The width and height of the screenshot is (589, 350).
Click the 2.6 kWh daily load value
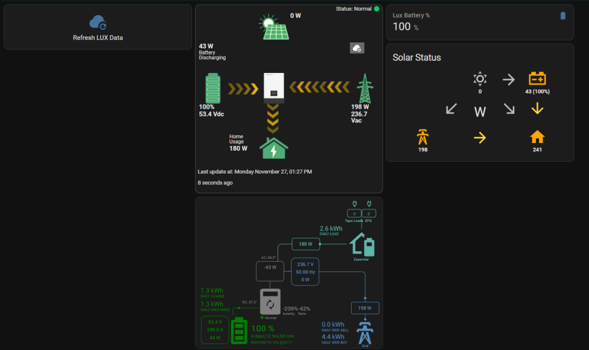(x=331, y=228)
